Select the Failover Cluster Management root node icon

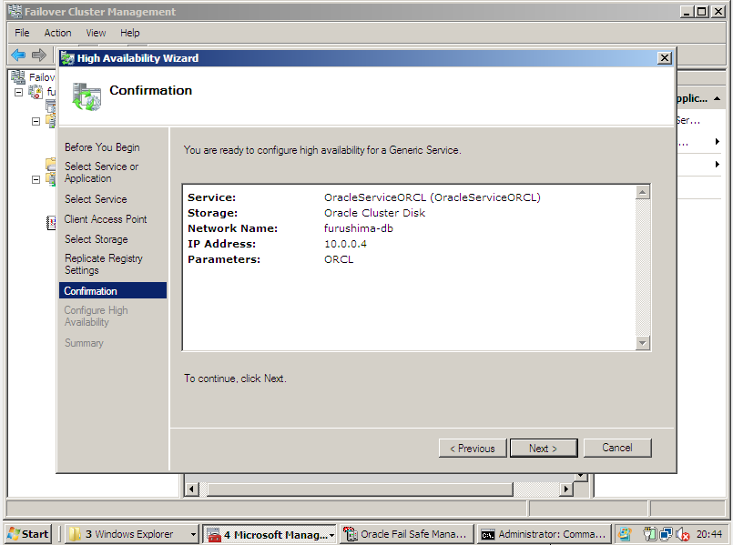(18, 77)
